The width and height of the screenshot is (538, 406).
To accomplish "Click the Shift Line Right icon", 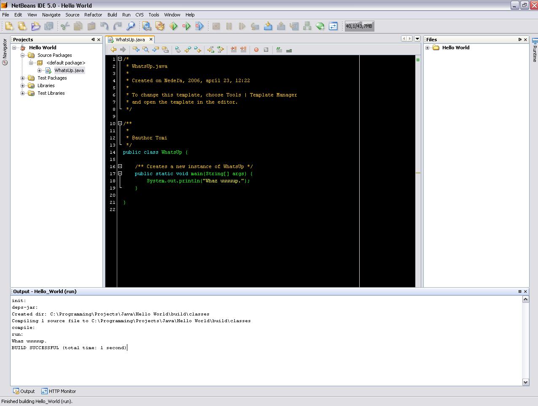I will coord(243,50).
